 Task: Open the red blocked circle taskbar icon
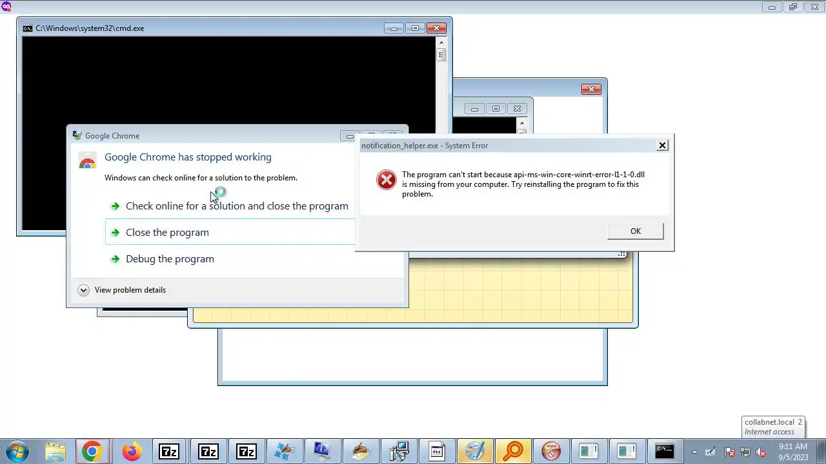pyautogui.click(x=551, y=451)
